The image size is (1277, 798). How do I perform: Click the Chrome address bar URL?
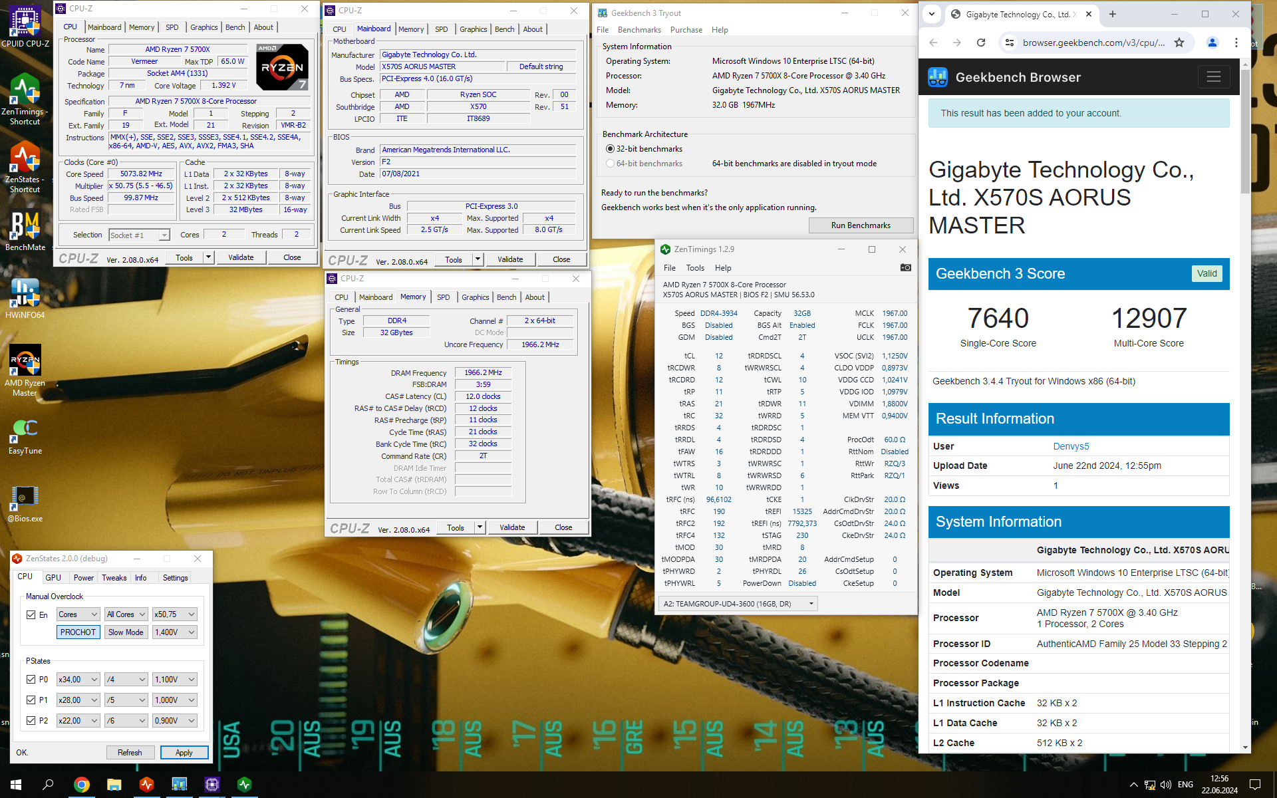tap(1093, 43)
